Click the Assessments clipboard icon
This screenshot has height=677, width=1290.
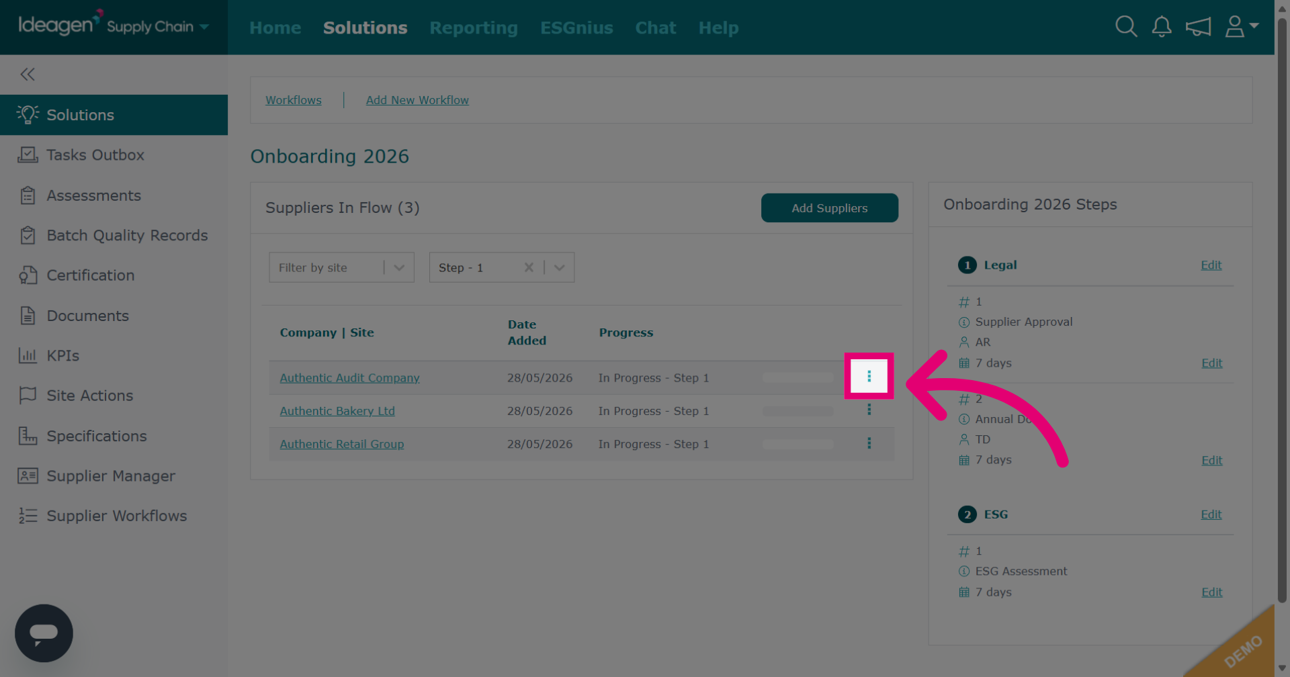click(28, 195)
